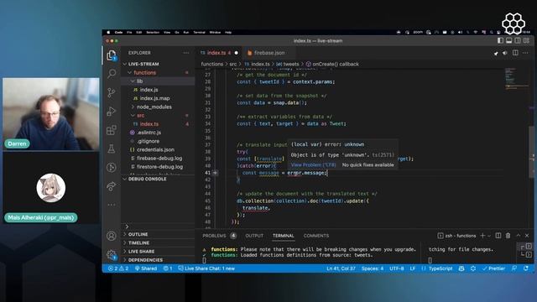Image resolution: width=537 pixels, height=302 pixels.
Task: Open the OUTPUT panel tab
Action: (x=254, y=236)
